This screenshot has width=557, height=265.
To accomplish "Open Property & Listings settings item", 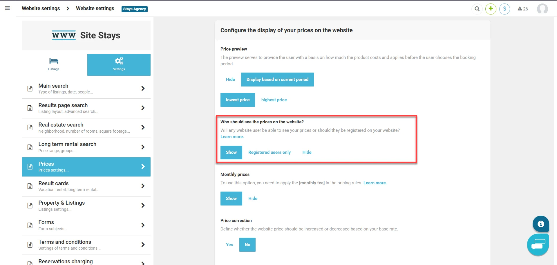I will click(86, 206).
